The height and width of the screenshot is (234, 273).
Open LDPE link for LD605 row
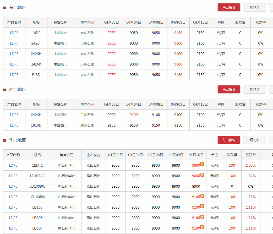point(13,218)
